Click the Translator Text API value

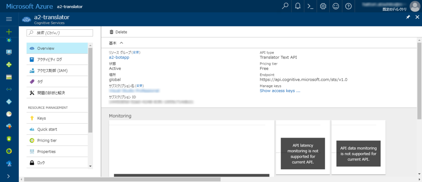click(x=278, y=57)
